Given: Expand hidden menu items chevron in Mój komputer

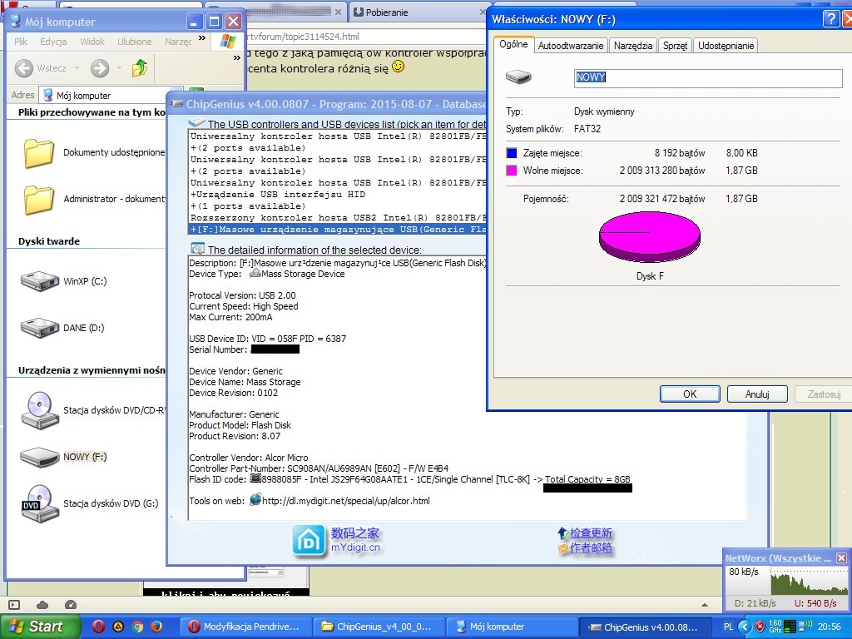Looking at the screenshot, I should click(202, 37).
